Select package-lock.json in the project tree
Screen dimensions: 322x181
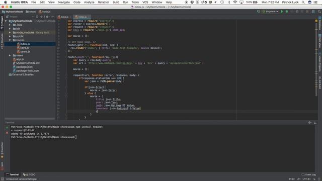[26, 70]
